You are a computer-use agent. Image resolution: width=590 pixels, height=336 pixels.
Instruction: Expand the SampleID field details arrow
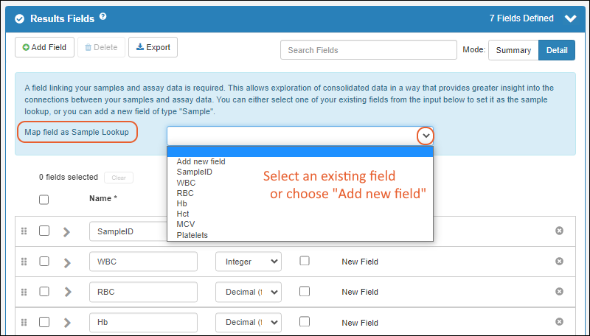coord(66,231)
